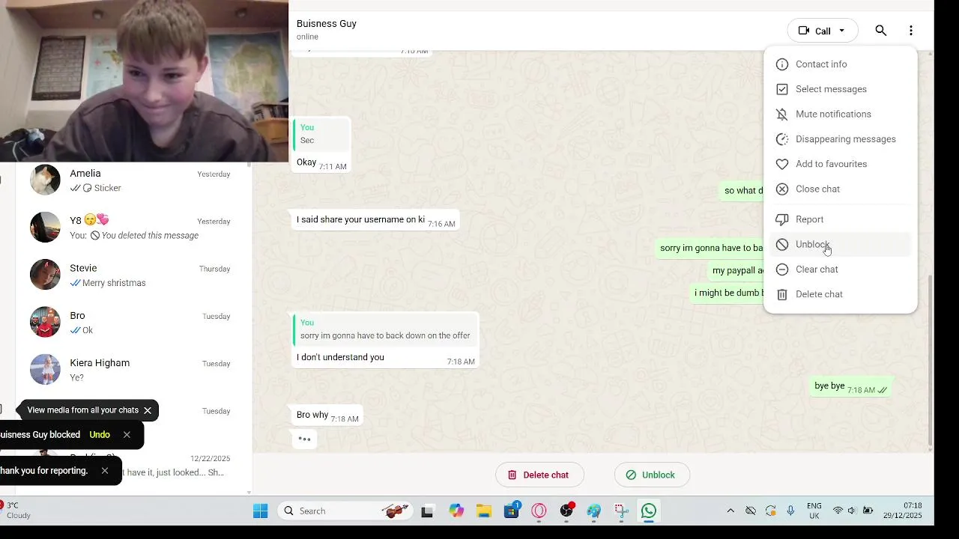This screenshot has width=959, height=539.
Task: Open Wi-Fi network settings in tray
Action: [x=838, y=511]
